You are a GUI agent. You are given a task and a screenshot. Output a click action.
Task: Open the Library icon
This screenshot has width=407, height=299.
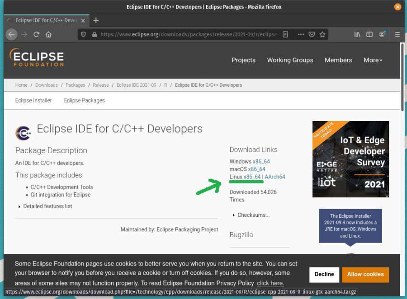[x=357, y=34]
